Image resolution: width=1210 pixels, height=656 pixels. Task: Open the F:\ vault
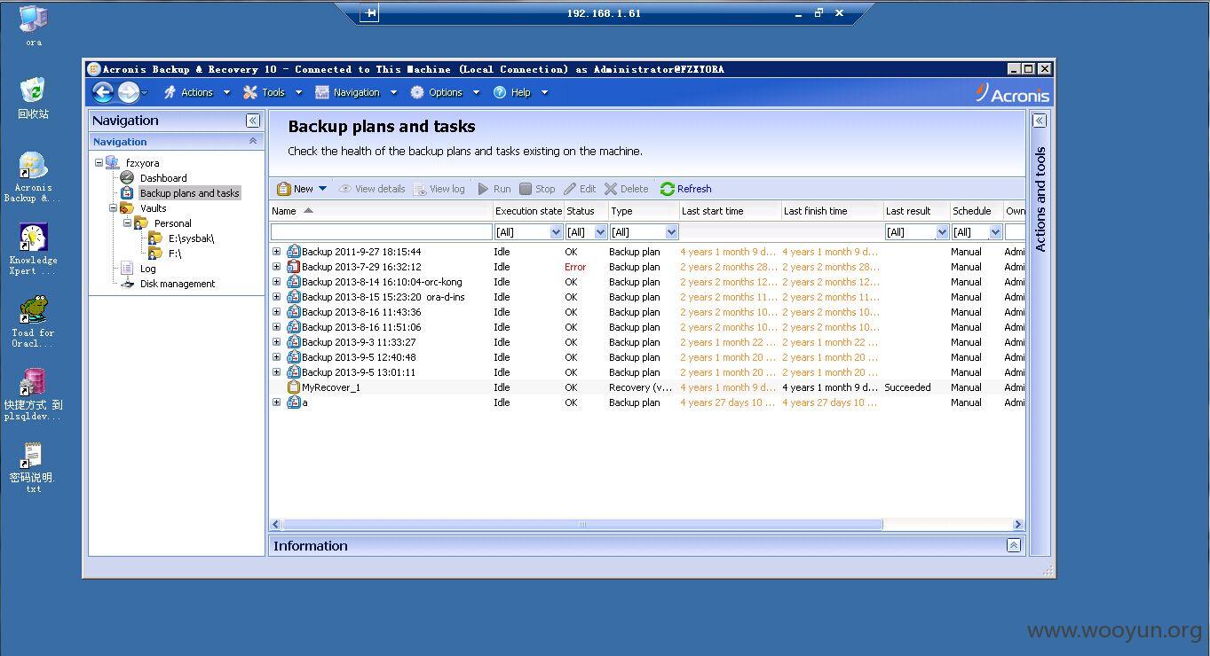click(x=175, y=254)
